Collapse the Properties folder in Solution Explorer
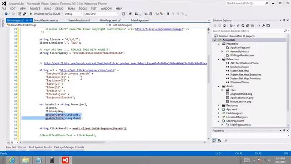 (219, 44)
